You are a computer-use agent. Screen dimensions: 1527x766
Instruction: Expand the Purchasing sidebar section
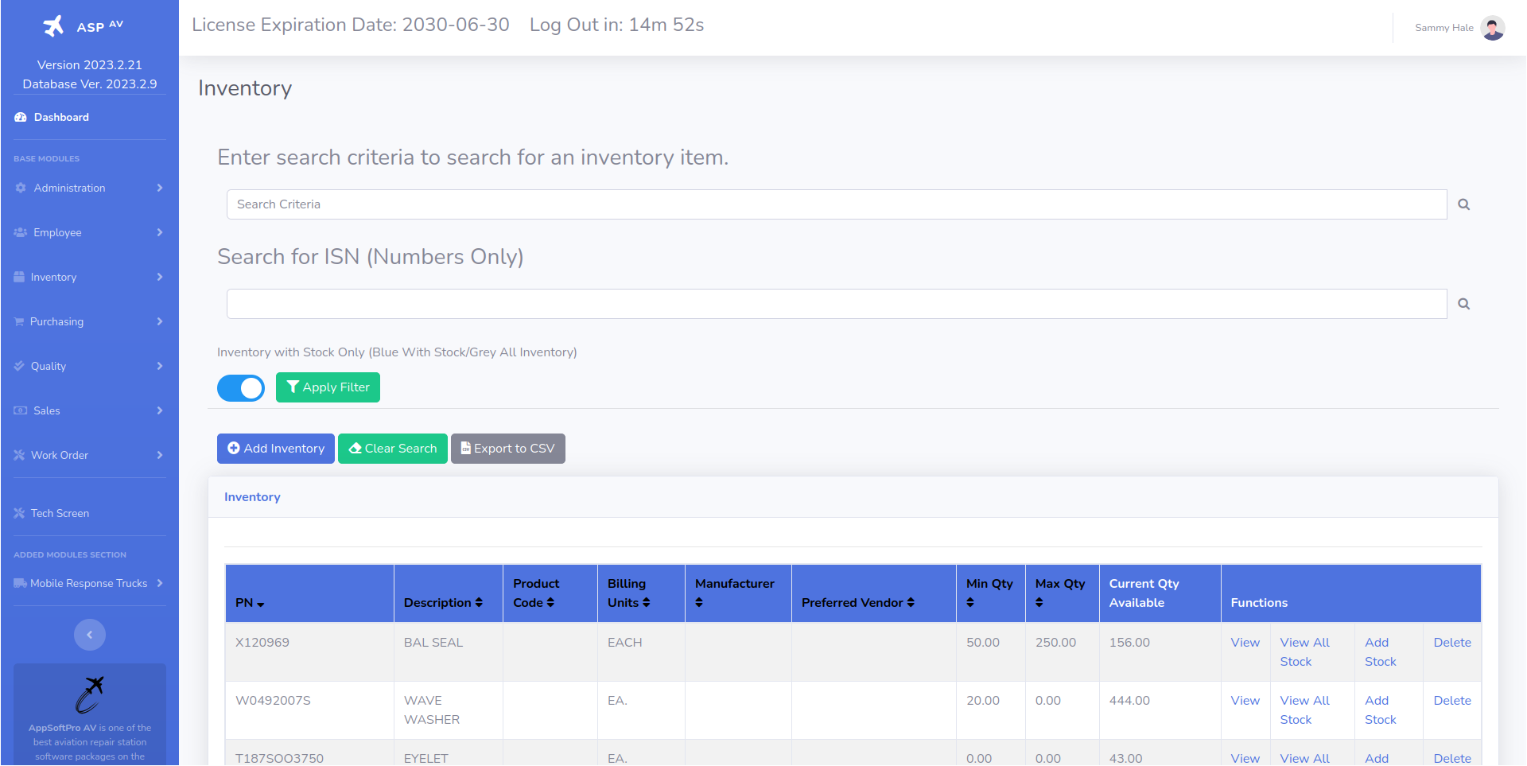pyautogui.click(x=89, y=321)
